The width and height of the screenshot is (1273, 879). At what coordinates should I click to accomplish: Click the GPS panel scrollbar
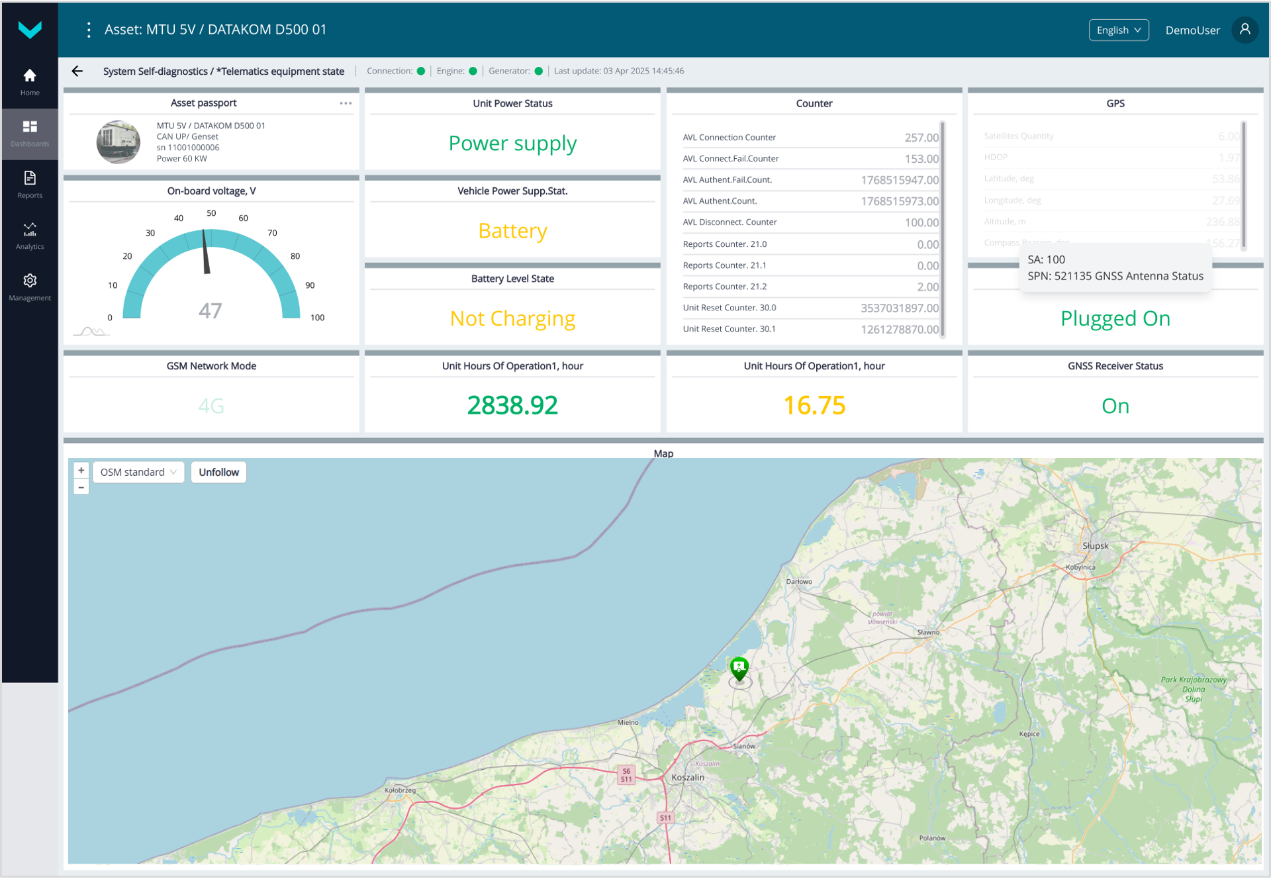pyautogui.click(x=1245, y=185)
